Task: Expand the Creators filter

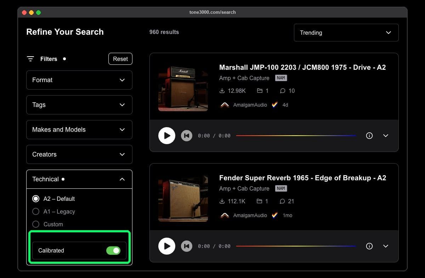Action: [79, 154]
